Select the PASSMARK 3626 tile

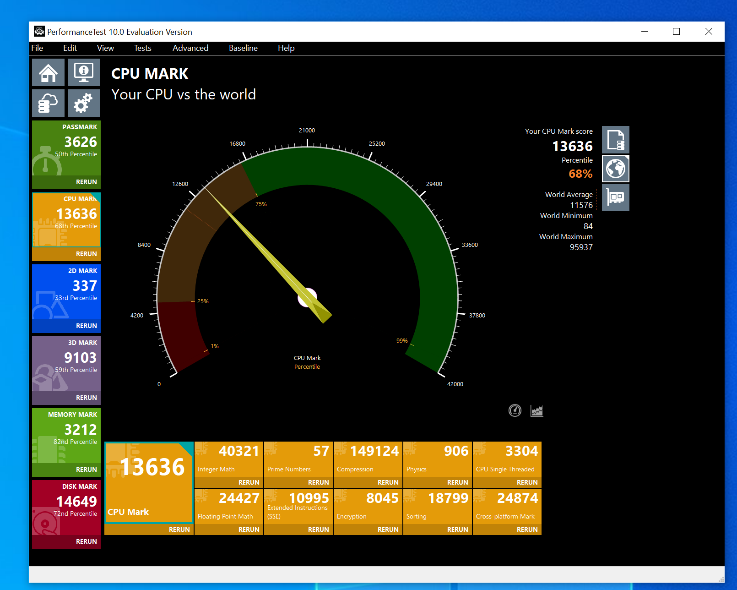tap(66, 148)
